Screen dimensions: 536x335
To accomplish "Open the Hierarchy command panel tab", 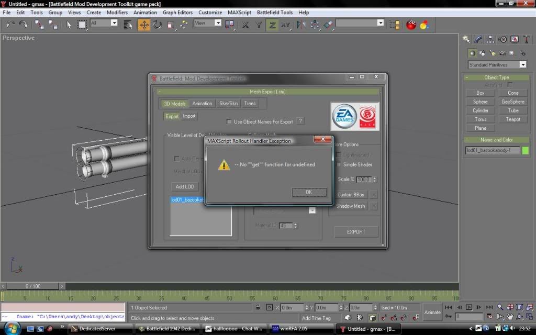I will [490, 39].
